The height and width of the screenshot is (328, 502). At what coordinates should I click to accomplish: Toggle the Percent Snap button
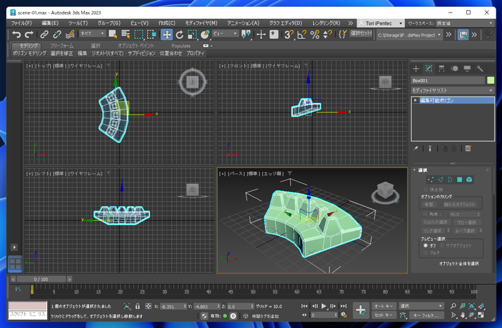(315, 34)
